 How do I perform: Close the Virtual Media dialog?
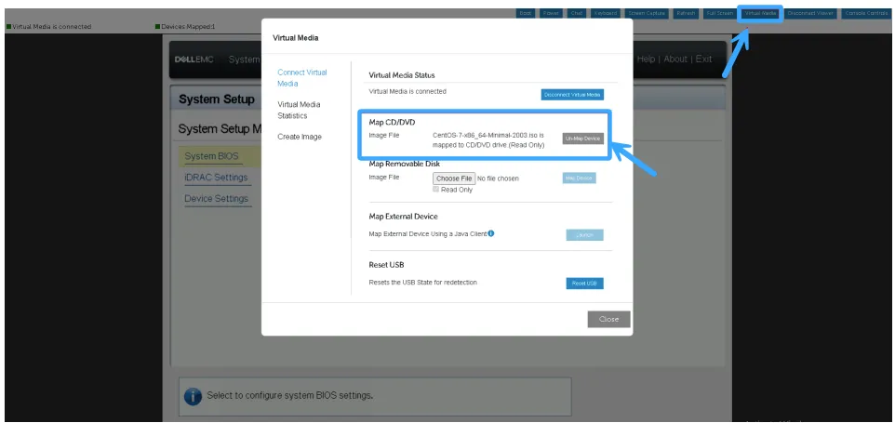coord(608,319)
